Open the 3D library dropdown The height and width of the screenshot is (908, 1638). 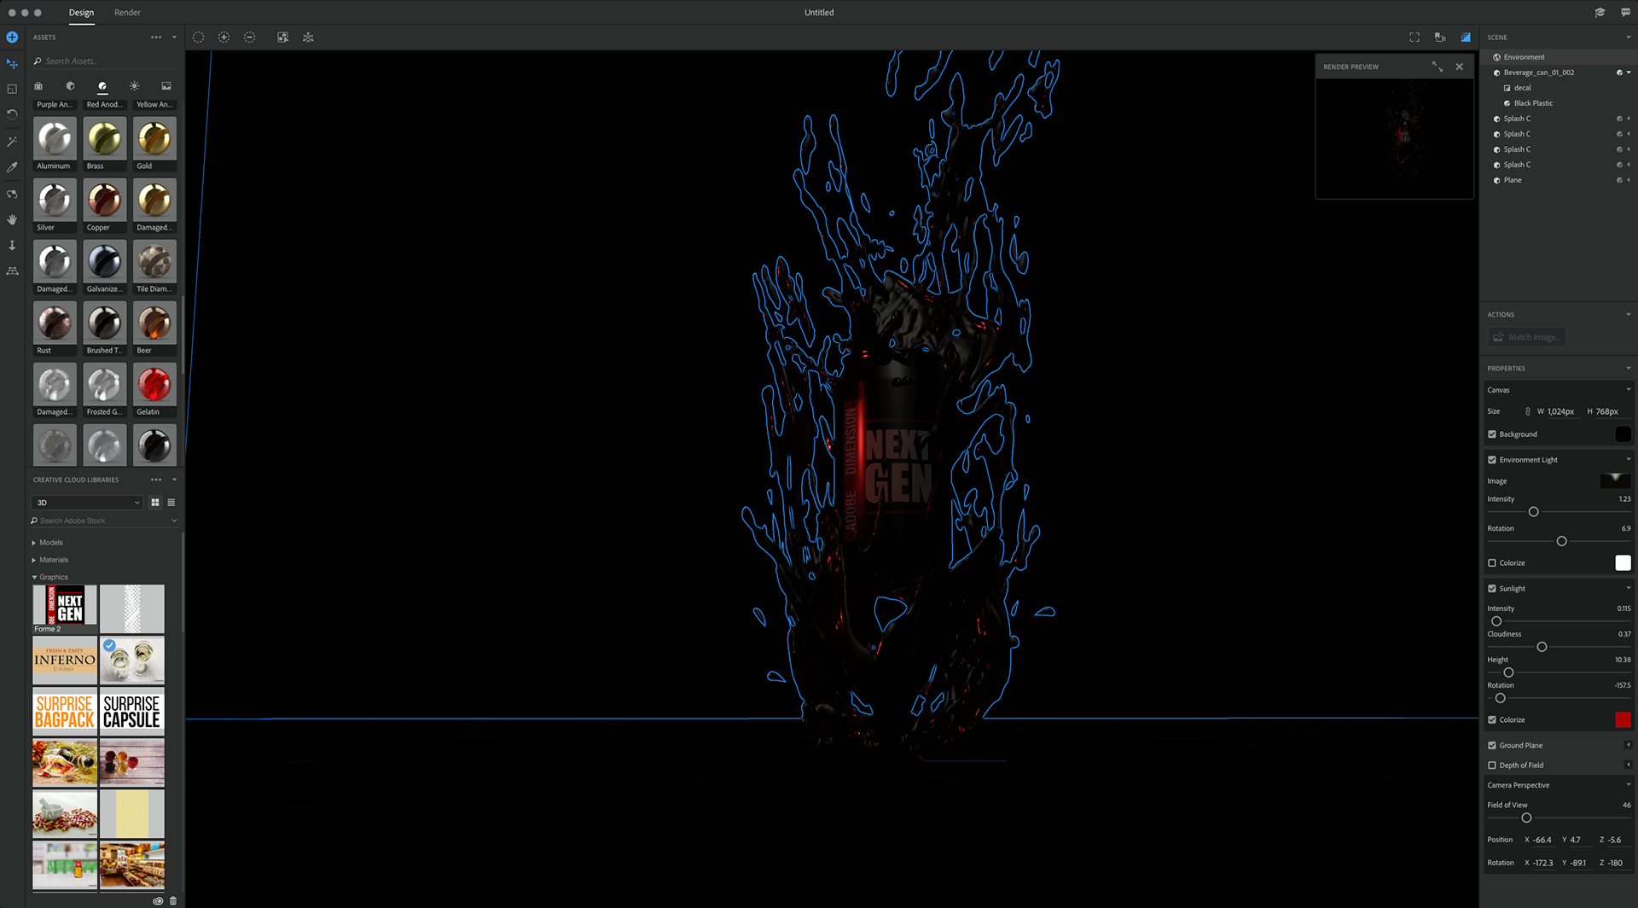(87, 503)
